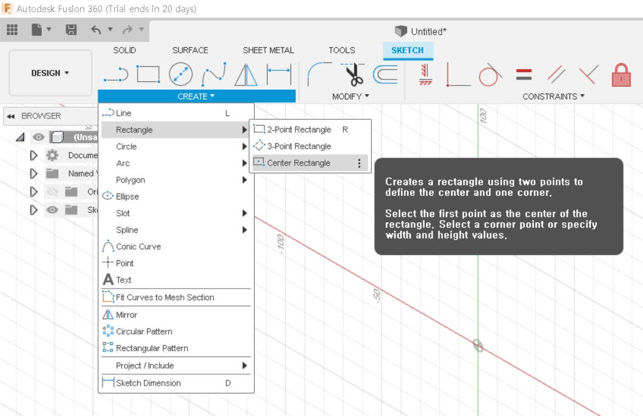This screenshot has width=643, height=416.
Task: Select the Fillet tool in Modify
Action: pos(320,74)
